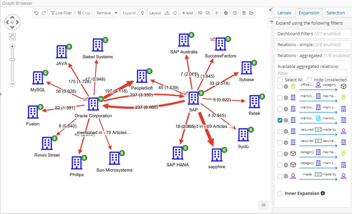352x214 pixels.
Task: Click the keyboard icon at the graph's bottom corner
Action: (264, 205)
